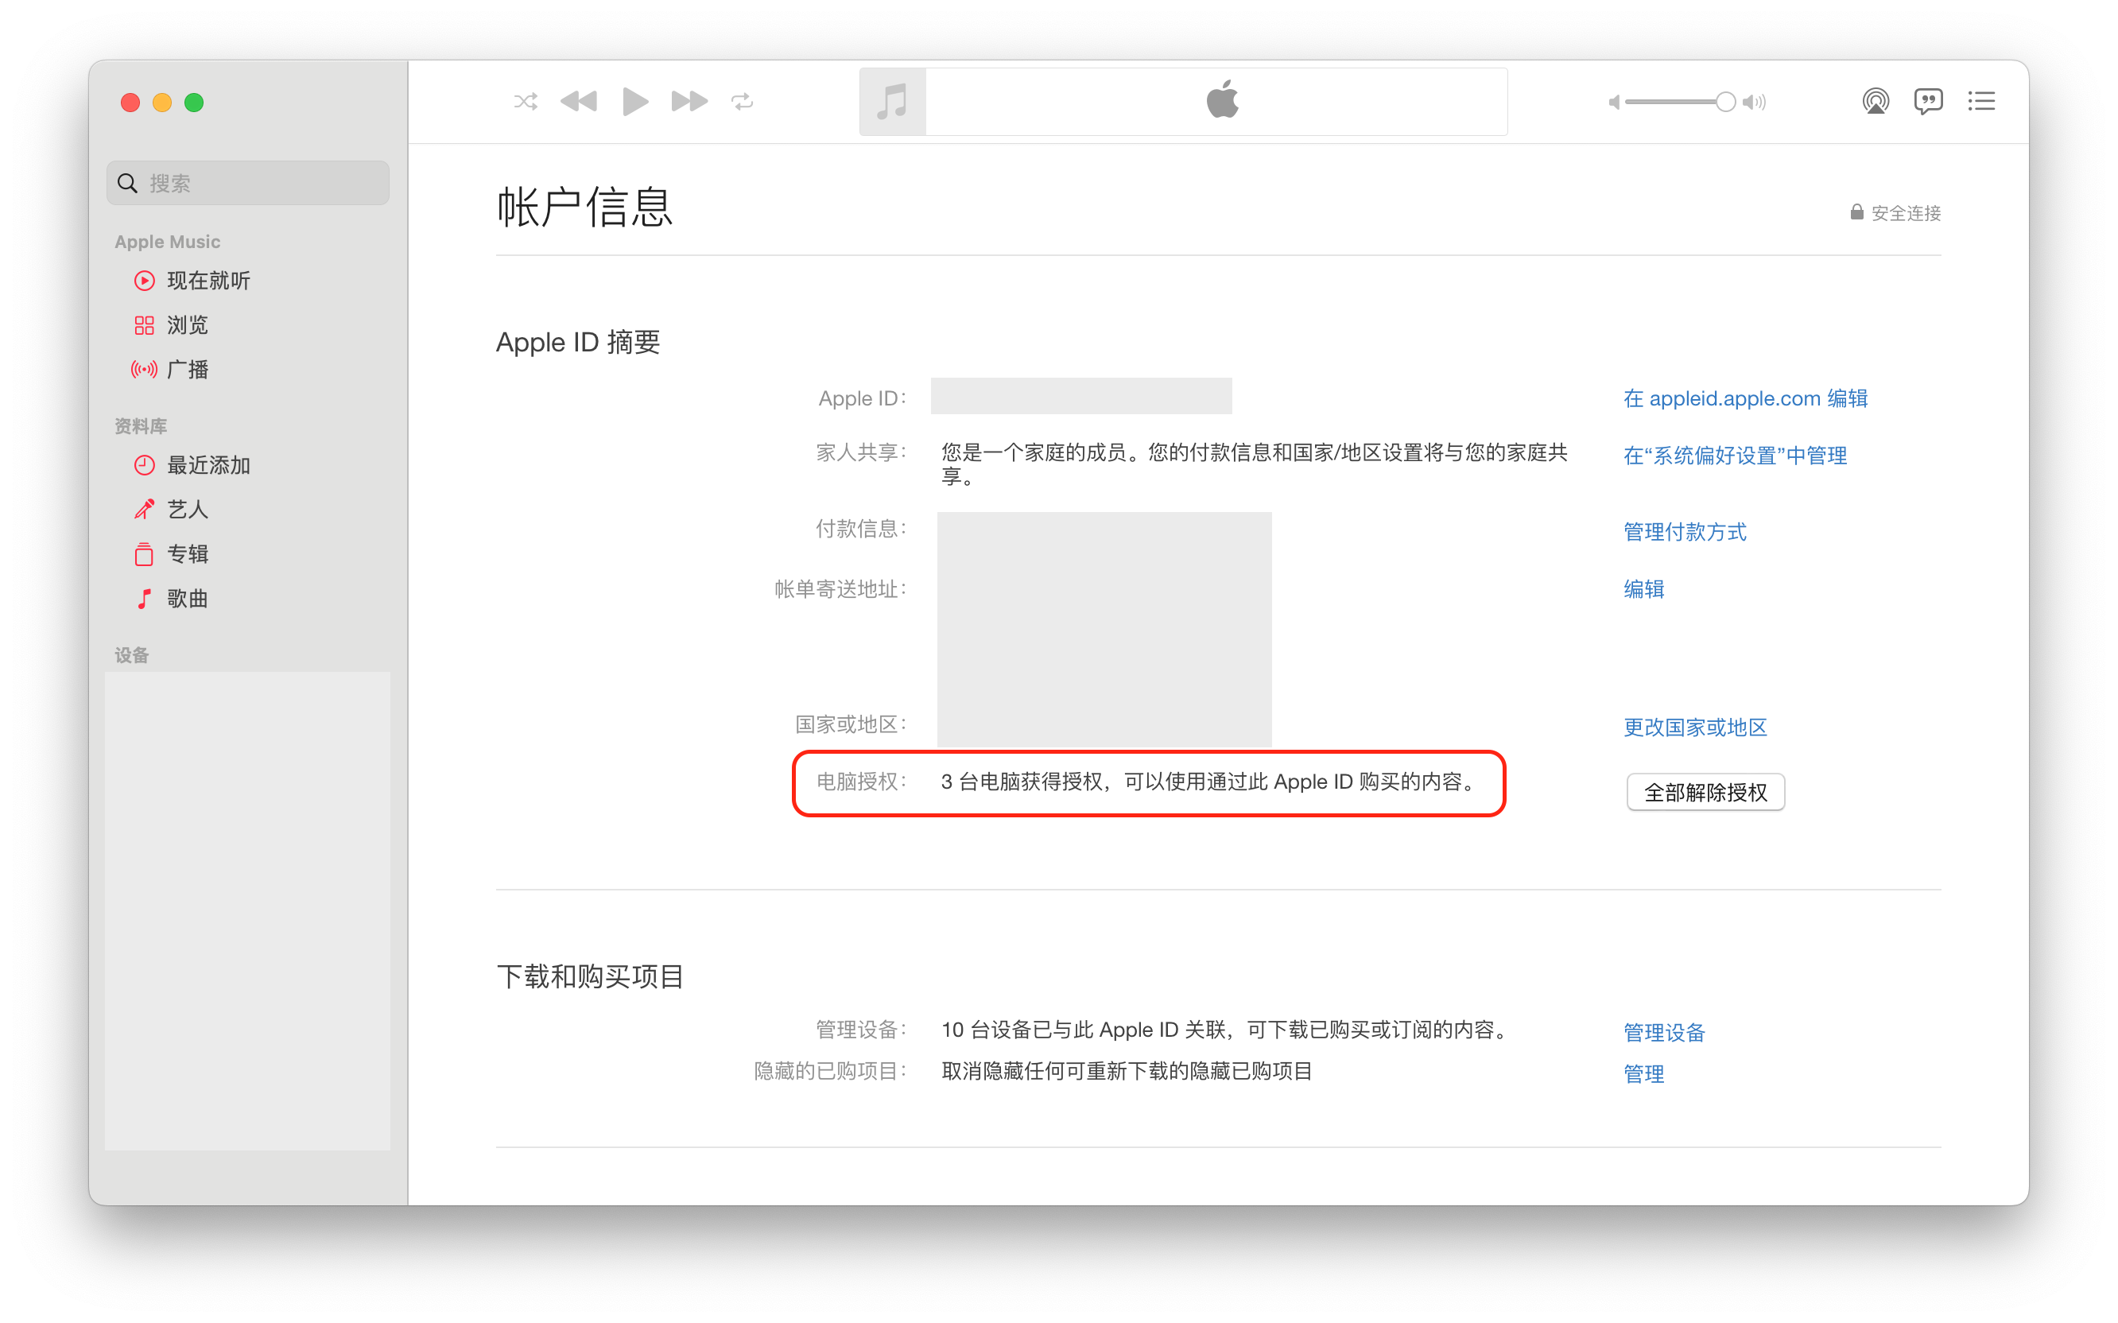Open the Up Next queue list
Image resolution: width=2118 pixels, height=1323 pixels.
1980,102
